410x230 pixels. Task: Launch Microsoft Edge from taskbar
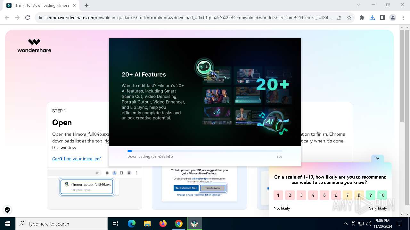(132, 224)
